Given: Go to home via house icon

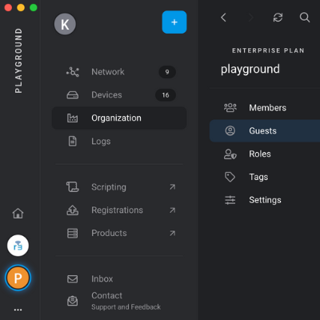Looking at the screenshot, I should tap(18, 214).
